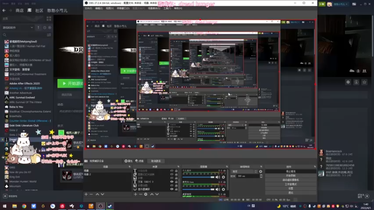This screenshot has height=210, width=374.
Task: Move source down in OBS sources panel
Action: [157, 194]
